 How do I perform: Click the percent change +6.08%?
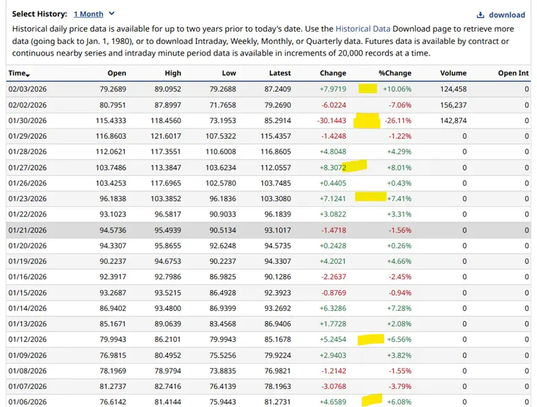click(x=399, y=402)
